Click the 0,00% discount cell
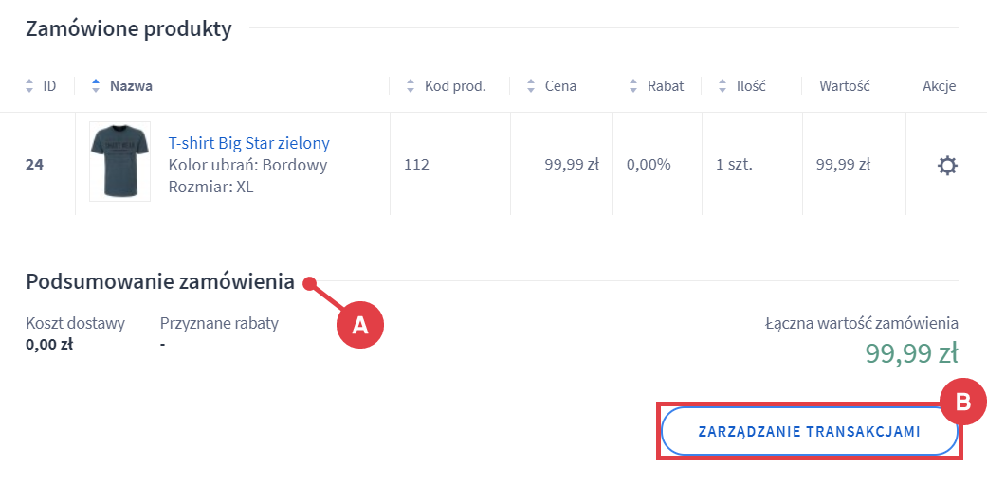Screen dimensions: 987x484 click(649, 165)
